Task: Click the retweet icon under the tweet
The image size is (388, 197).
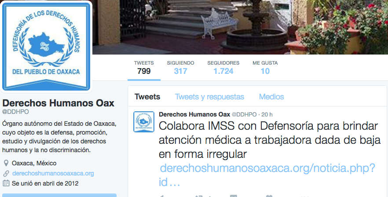Action: pyautogui.click(x=199, y=196)
